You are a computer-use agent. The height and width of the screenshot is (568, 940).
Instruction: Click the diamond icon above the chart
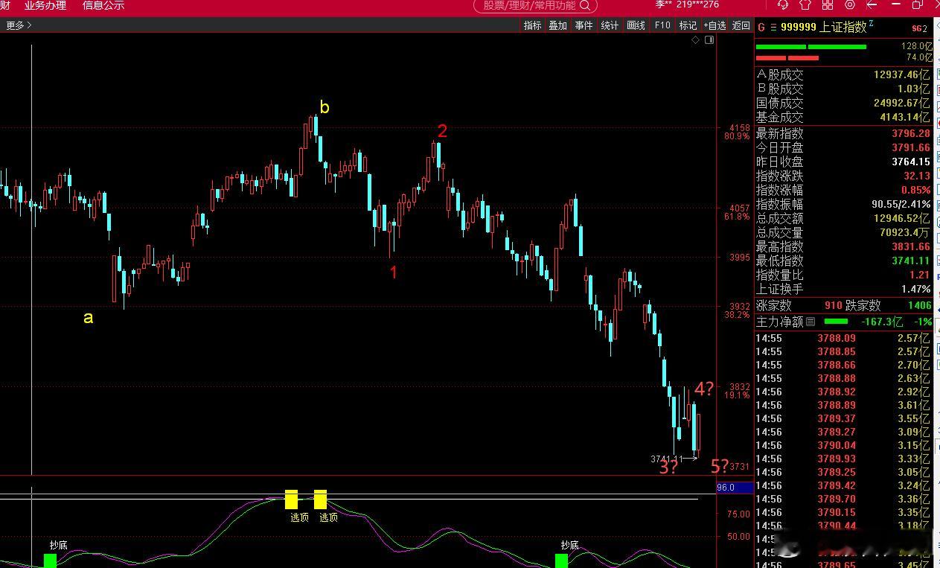pos(696,40)
